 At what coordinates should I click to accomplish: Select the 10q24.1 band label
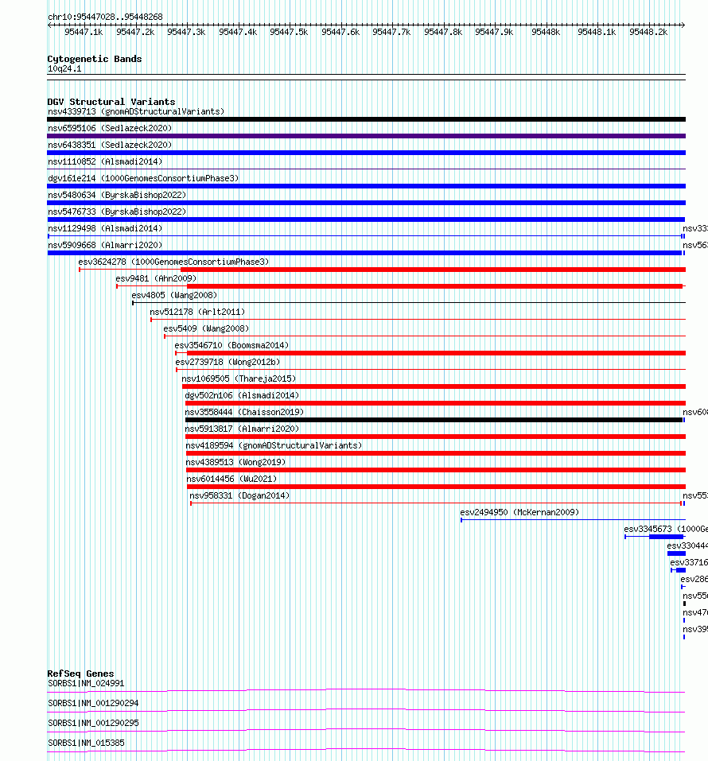[x=64, y=69]
